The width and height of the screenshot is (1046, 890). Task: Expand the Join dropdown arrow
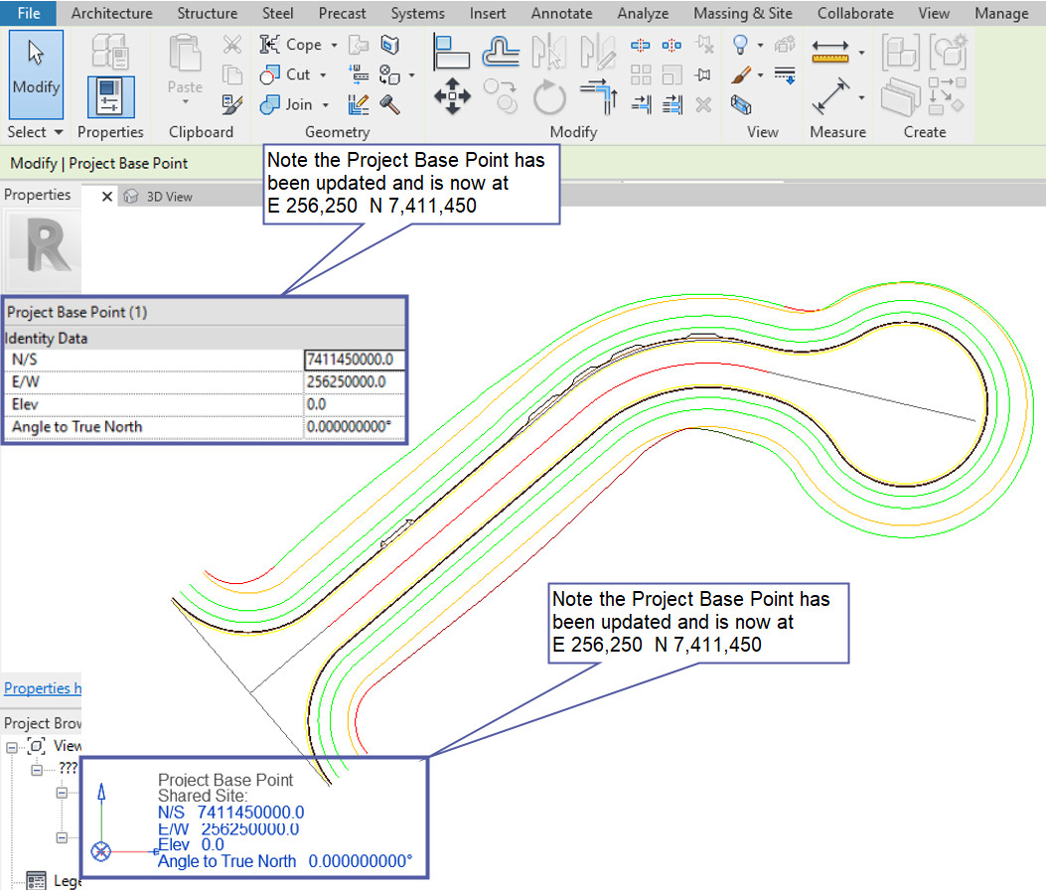click(326, 104)
